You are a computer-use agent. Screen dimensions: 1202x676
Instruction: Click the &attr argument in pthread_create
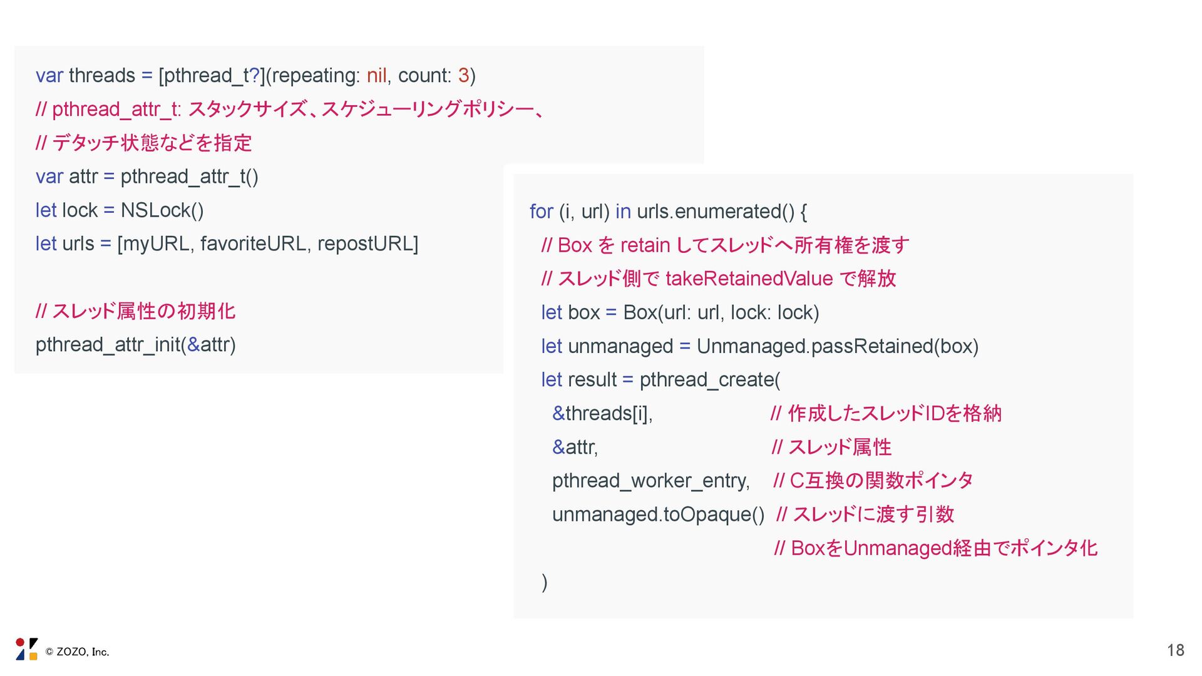point(575,448)
